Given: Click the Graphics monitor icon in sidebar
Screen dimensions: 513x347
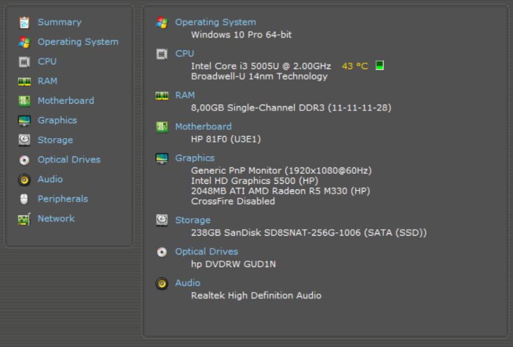Looking at the screenshot, I should point(24,120).
